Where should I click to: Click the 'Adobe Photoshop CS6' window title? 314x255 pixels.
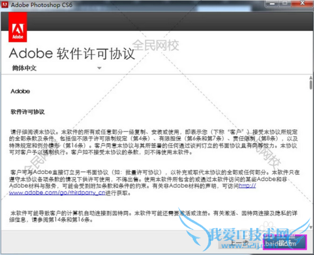pos(41,4)
